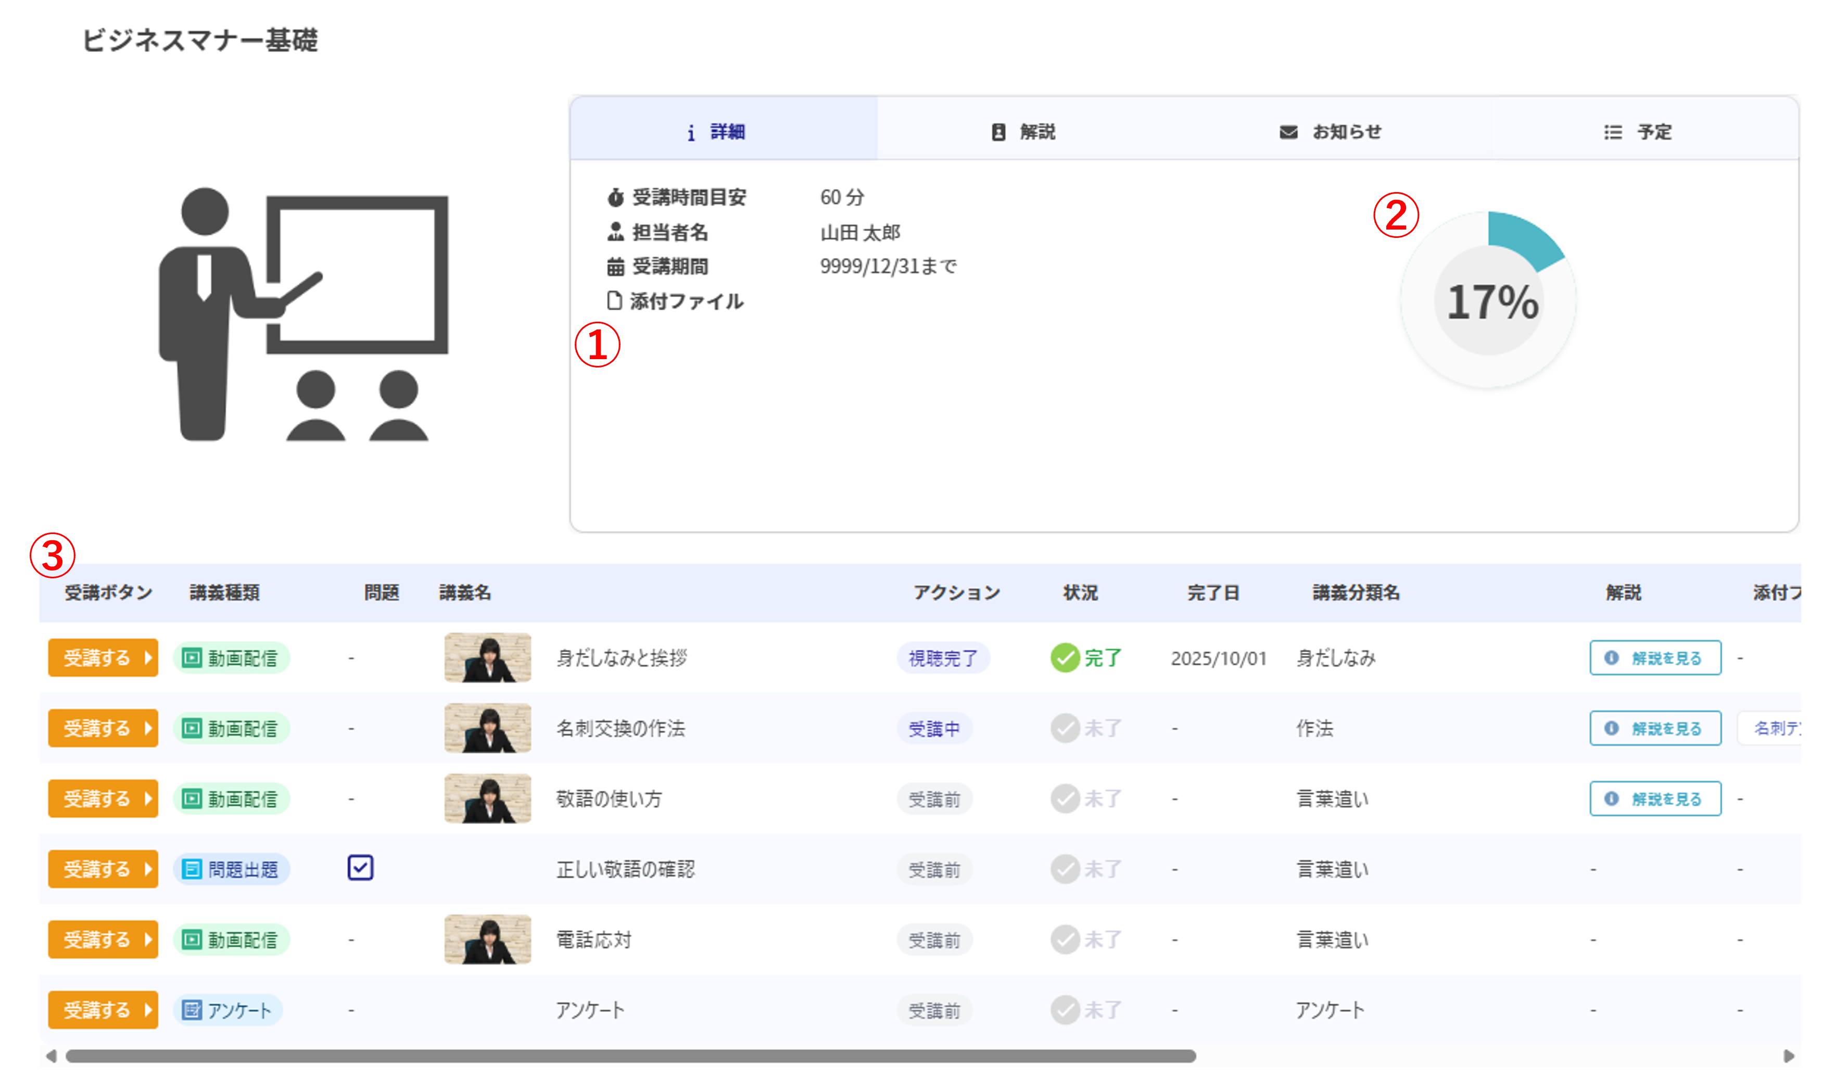Click right scroll arrow of the table
Screen dimensions: 1822x1078
[x=1789, y=1056]
